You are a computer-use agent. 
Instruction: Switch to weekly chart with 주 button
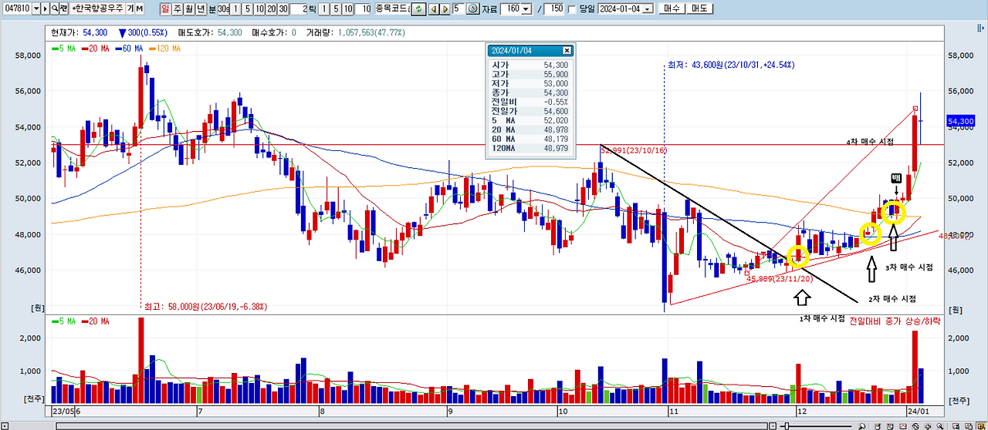pos(178,8)
